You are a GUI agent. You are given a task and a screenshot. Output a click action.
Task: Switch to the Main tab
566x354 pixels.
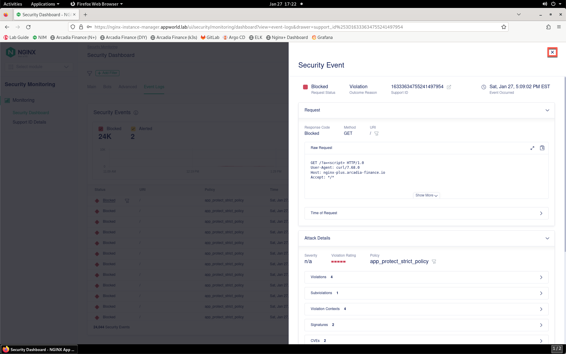tap(92, 87)
